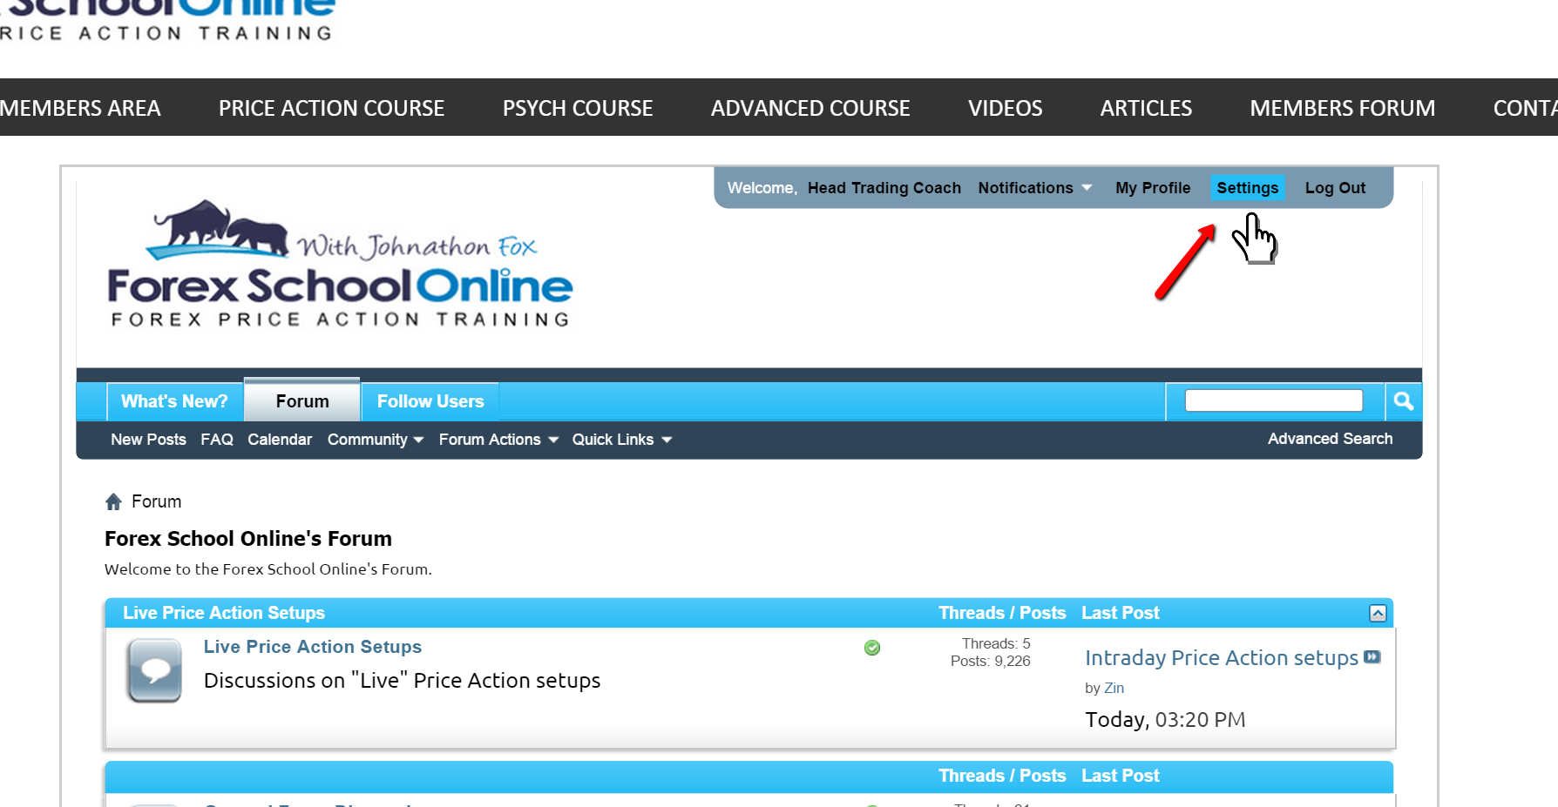Click the Forex School Online bulls logo
1558x807 pixels.
point(340,264)
